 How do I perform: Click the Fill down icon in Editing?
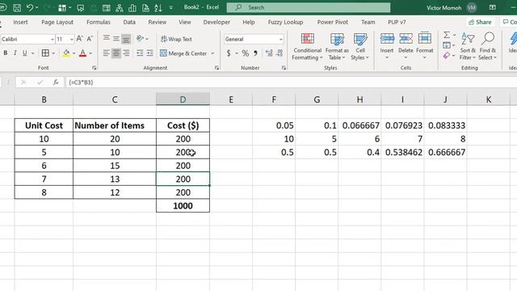(447, 45)
